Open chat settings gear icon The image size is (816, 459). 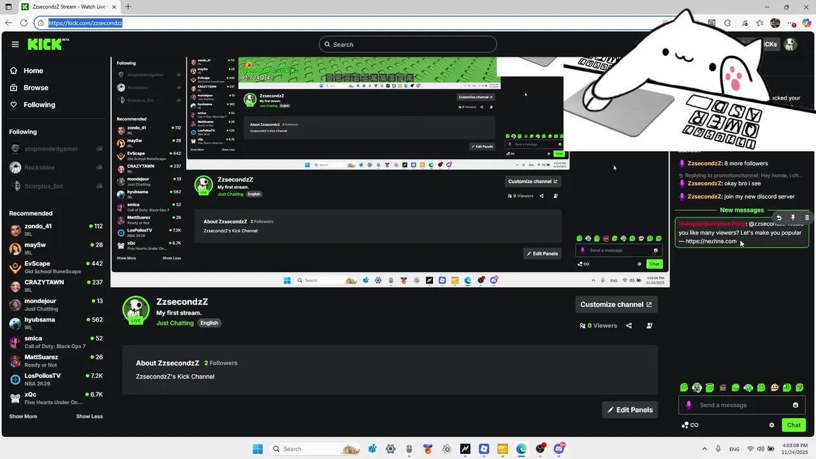coord(772,425)
